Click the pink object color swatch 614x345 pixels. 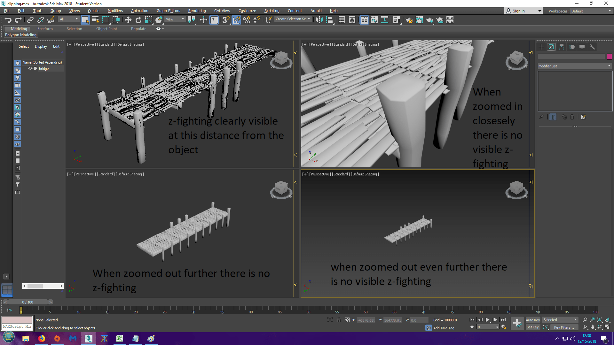click(609, 57)
